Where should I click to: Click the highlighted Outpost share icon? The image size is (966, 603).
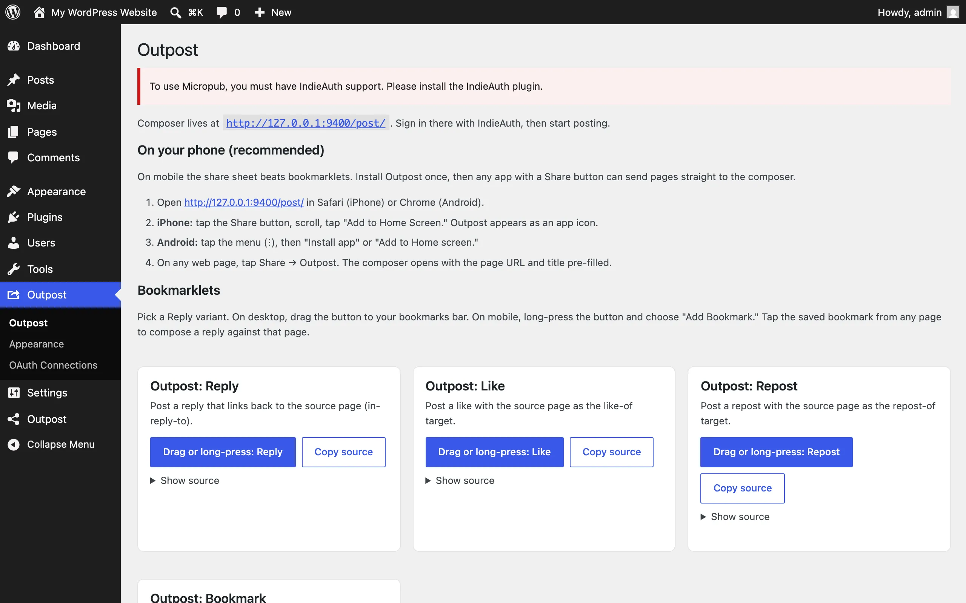(x=14, y=295)
